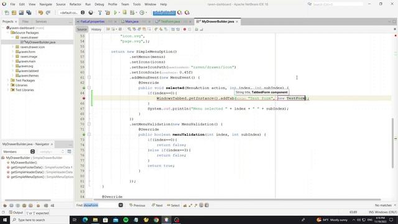Click the breakpoint marker on line 65
Image resolution: width=398 pixels, height=224 pixels.
[84, 98]
